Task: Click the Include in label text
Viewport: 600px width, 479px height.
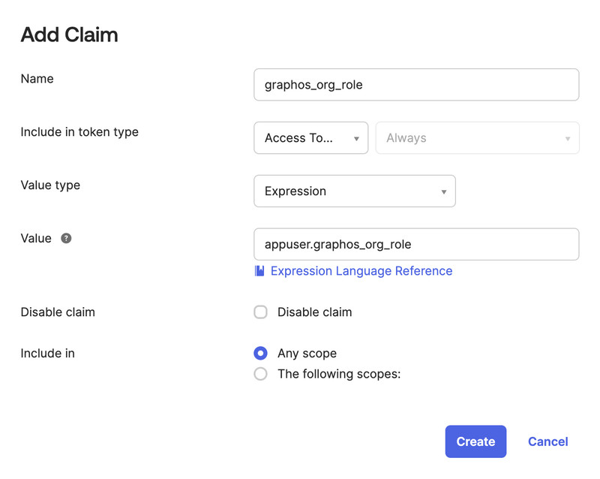Action: [48, 354]
